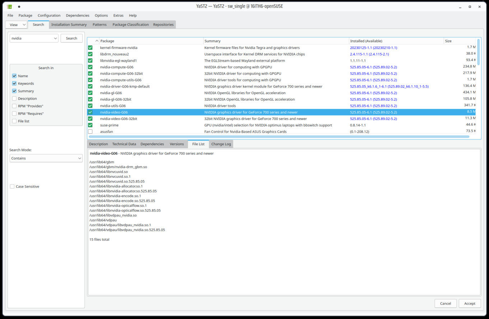Enable the Case Sensitive checkbox
Viewport: 489px width, 319px height.
12,186
